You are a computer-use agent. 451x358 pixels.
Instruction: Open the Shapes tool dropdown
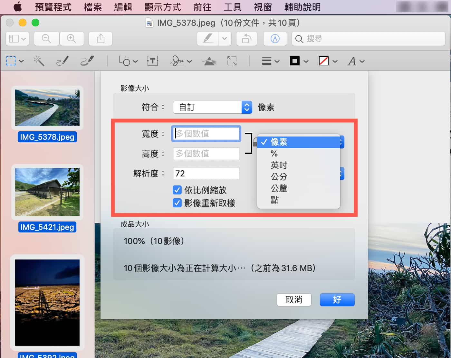(128, 61)
